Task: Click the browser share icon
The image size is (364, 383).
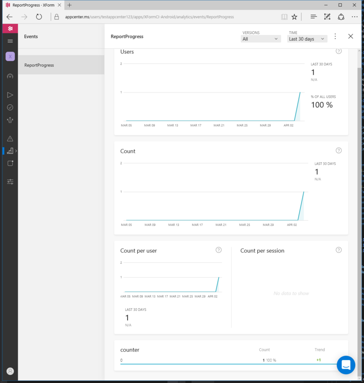Action: tap(341, 17)
